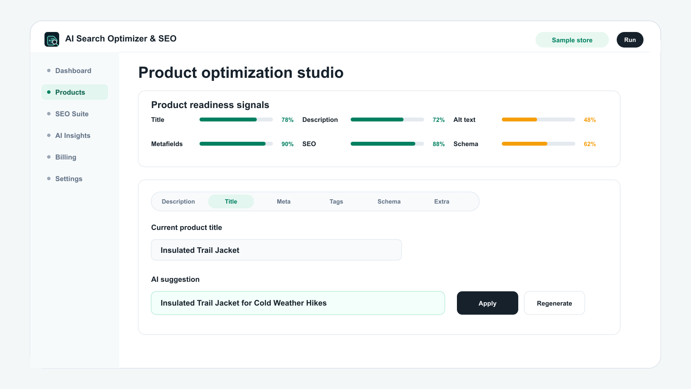
Task: Click the Metafields signal label
Action: click(167, 144)
